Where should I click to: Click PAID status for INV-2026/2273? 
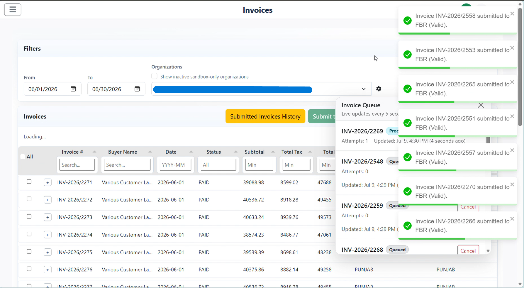[204, 217]
